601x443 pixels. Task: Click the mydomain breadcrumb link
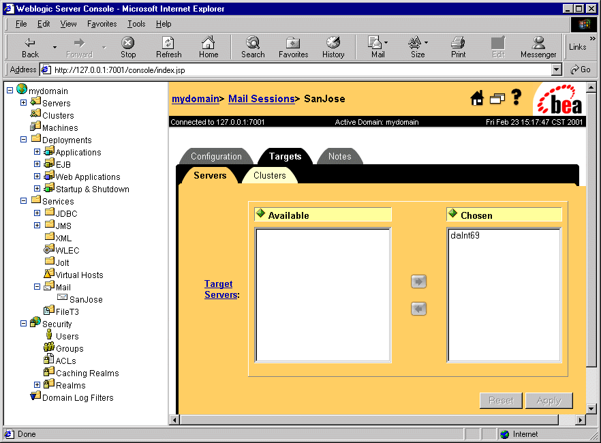coord(195,99)
